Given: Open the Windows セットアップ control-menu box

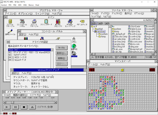Looking at the screenshot, I should coord(12,70).
